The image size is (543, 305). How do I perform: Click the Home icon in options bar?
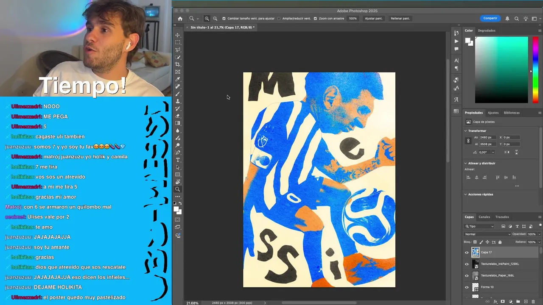tap(180, 19)
